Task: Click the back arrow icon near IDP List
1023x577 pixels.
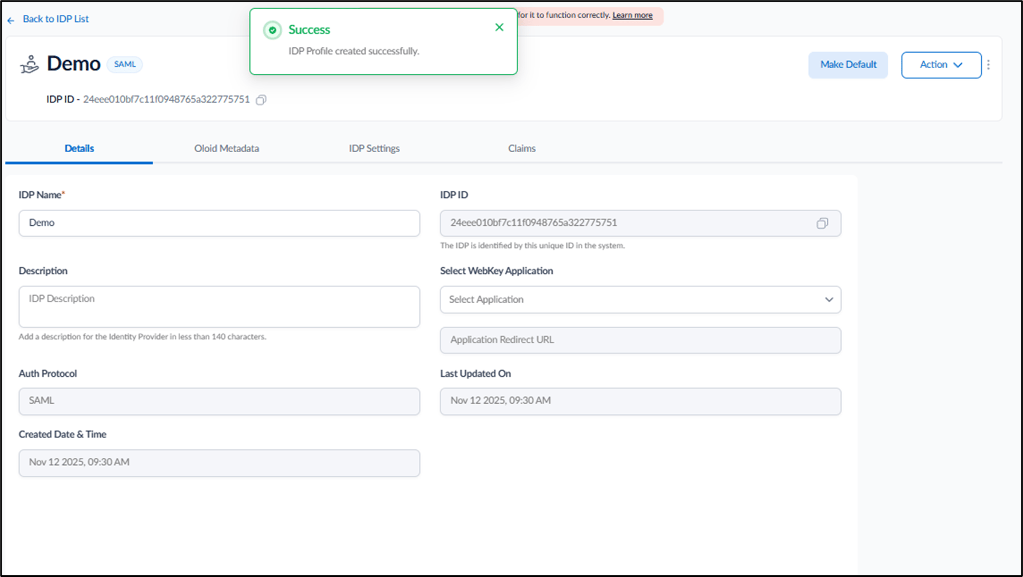Action: pos(11,20)
